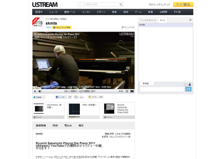The width and height of the screenshot is (223, 159).
Task: Click the 599 人視聴中 viewer count text
Action: coord(70,91)
